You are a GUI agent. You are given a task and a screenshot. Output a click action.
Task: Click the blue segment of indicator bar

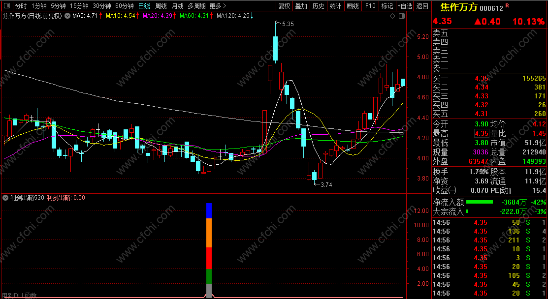tap(209, 211)
